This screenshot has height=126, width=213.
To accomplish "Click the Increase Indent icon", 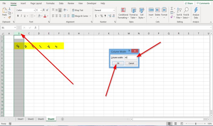I will [x=68, y=16].
